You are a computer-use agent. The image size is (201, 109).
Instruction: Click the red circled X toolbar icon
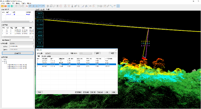61,6
